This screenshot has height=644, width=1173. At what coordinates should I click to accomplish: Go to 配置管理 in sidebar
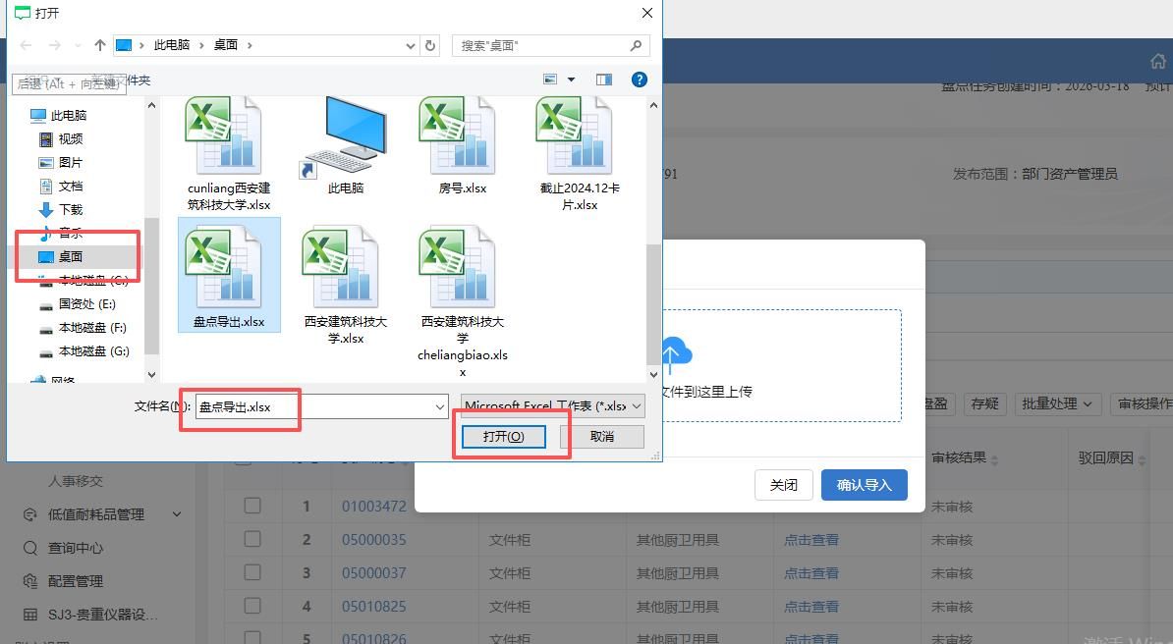tap(75, 581)
